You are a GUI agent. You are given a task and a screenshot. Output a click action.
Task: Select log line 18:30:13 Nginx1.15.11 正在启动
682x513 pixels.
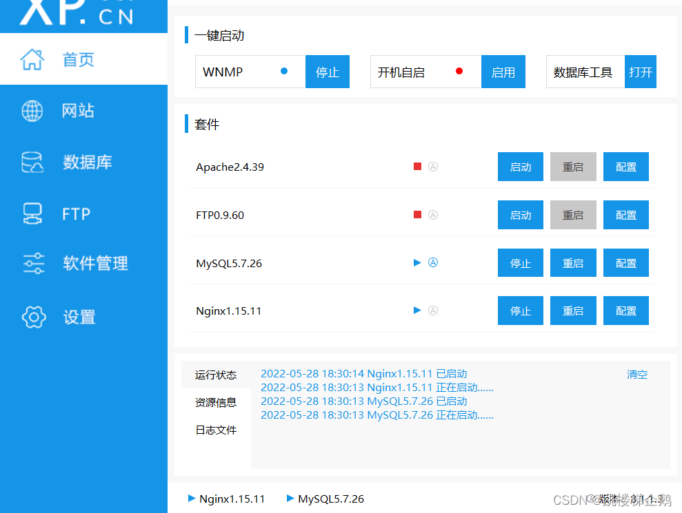point(377,388)
